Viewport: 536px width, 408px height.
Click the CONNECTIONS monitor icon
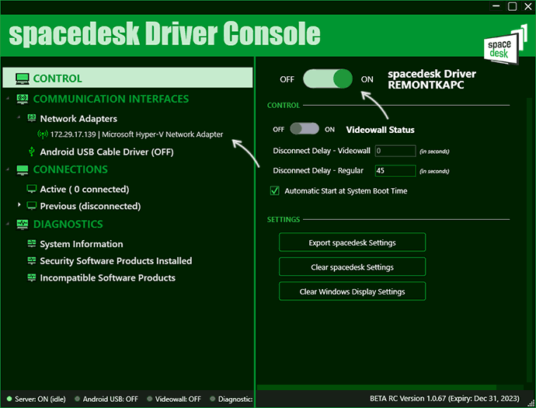23,169
